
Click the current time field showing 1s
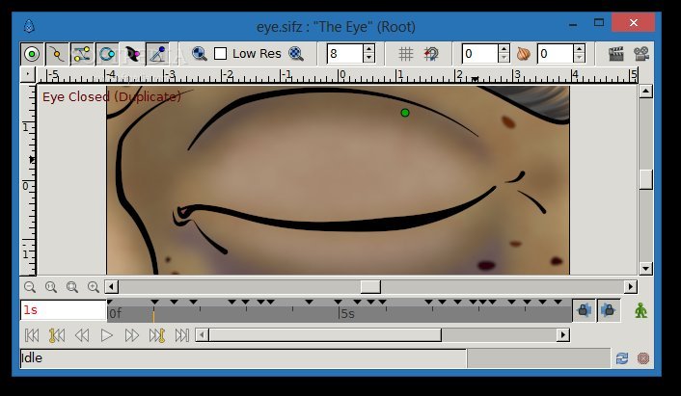64,310
